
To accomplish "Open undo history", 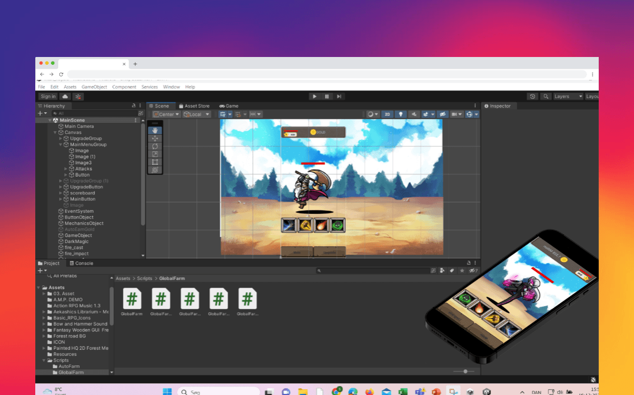I will click(533, 97).
